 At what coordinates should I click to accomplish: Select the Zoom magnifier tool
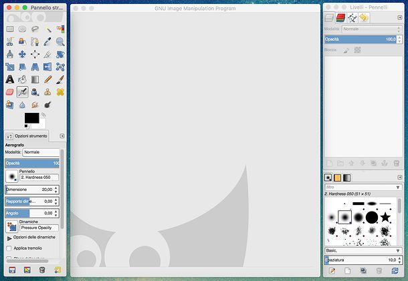[60, 41]
